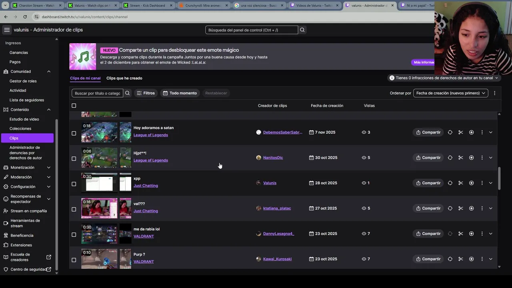Open more options for 'Purp ?' clip
The image size is (512, 288).
pyautogui.click(x=482, y=259)
